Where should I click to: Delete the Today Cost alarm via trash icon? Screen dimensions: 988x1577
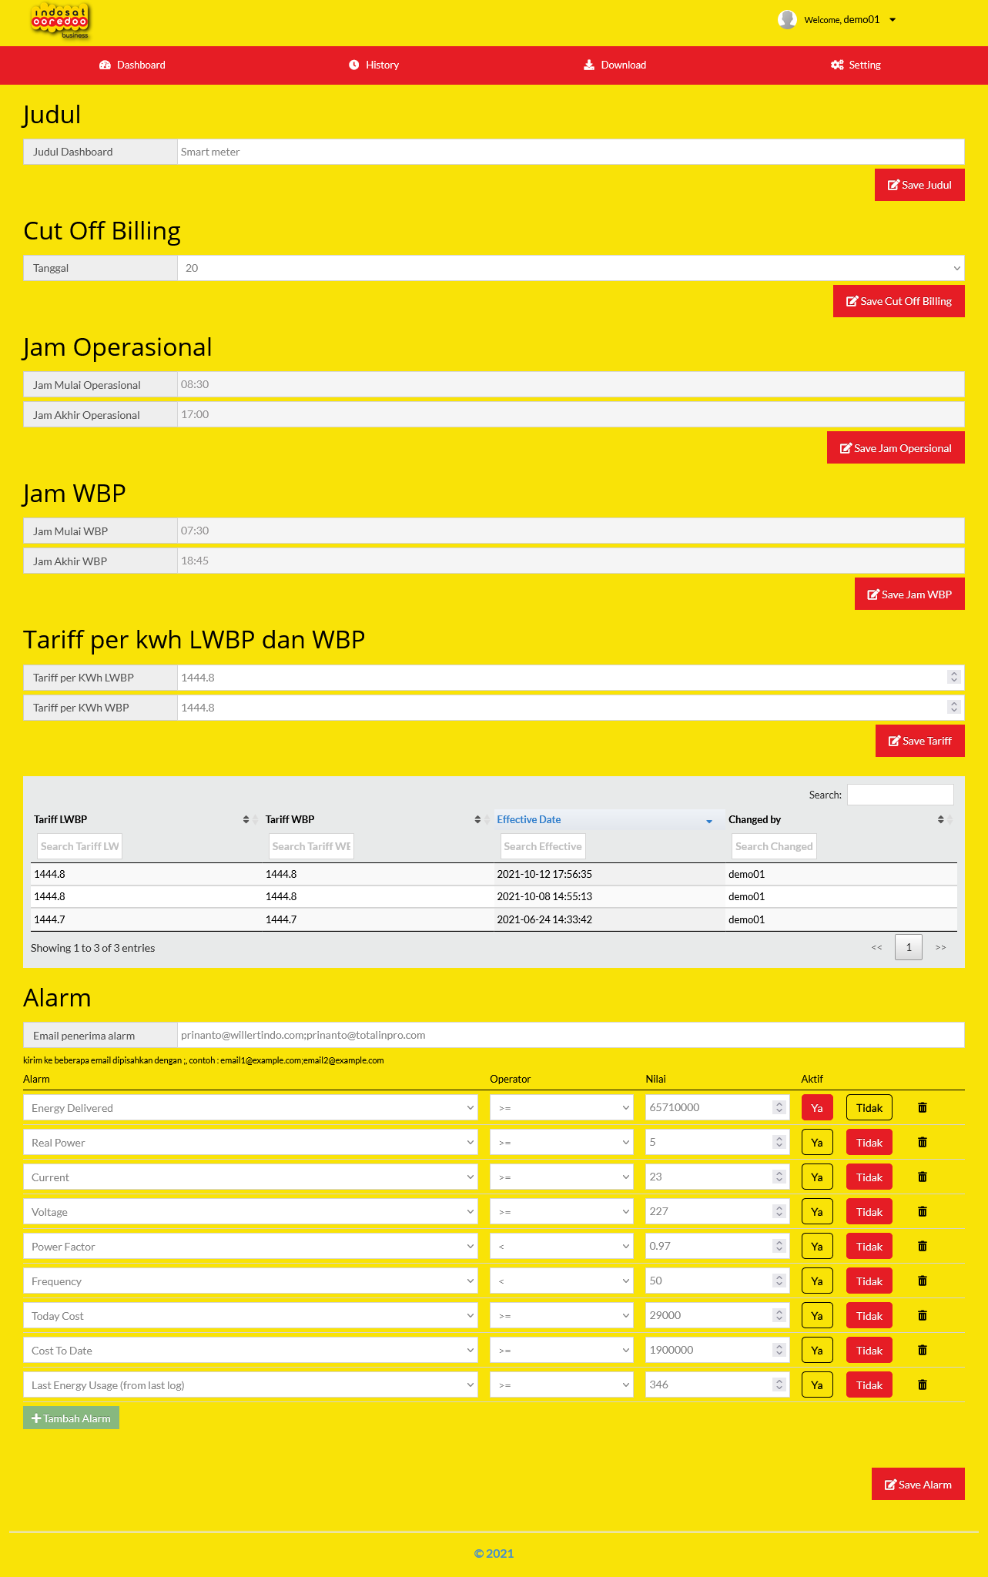[x=923, y=1315]
